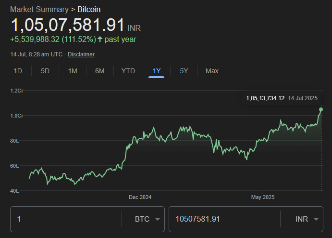This screenshot has height=238, width=332.
Task: Click the +5,539,988.32 (111.52%) change text
Action: coord(53,40)
